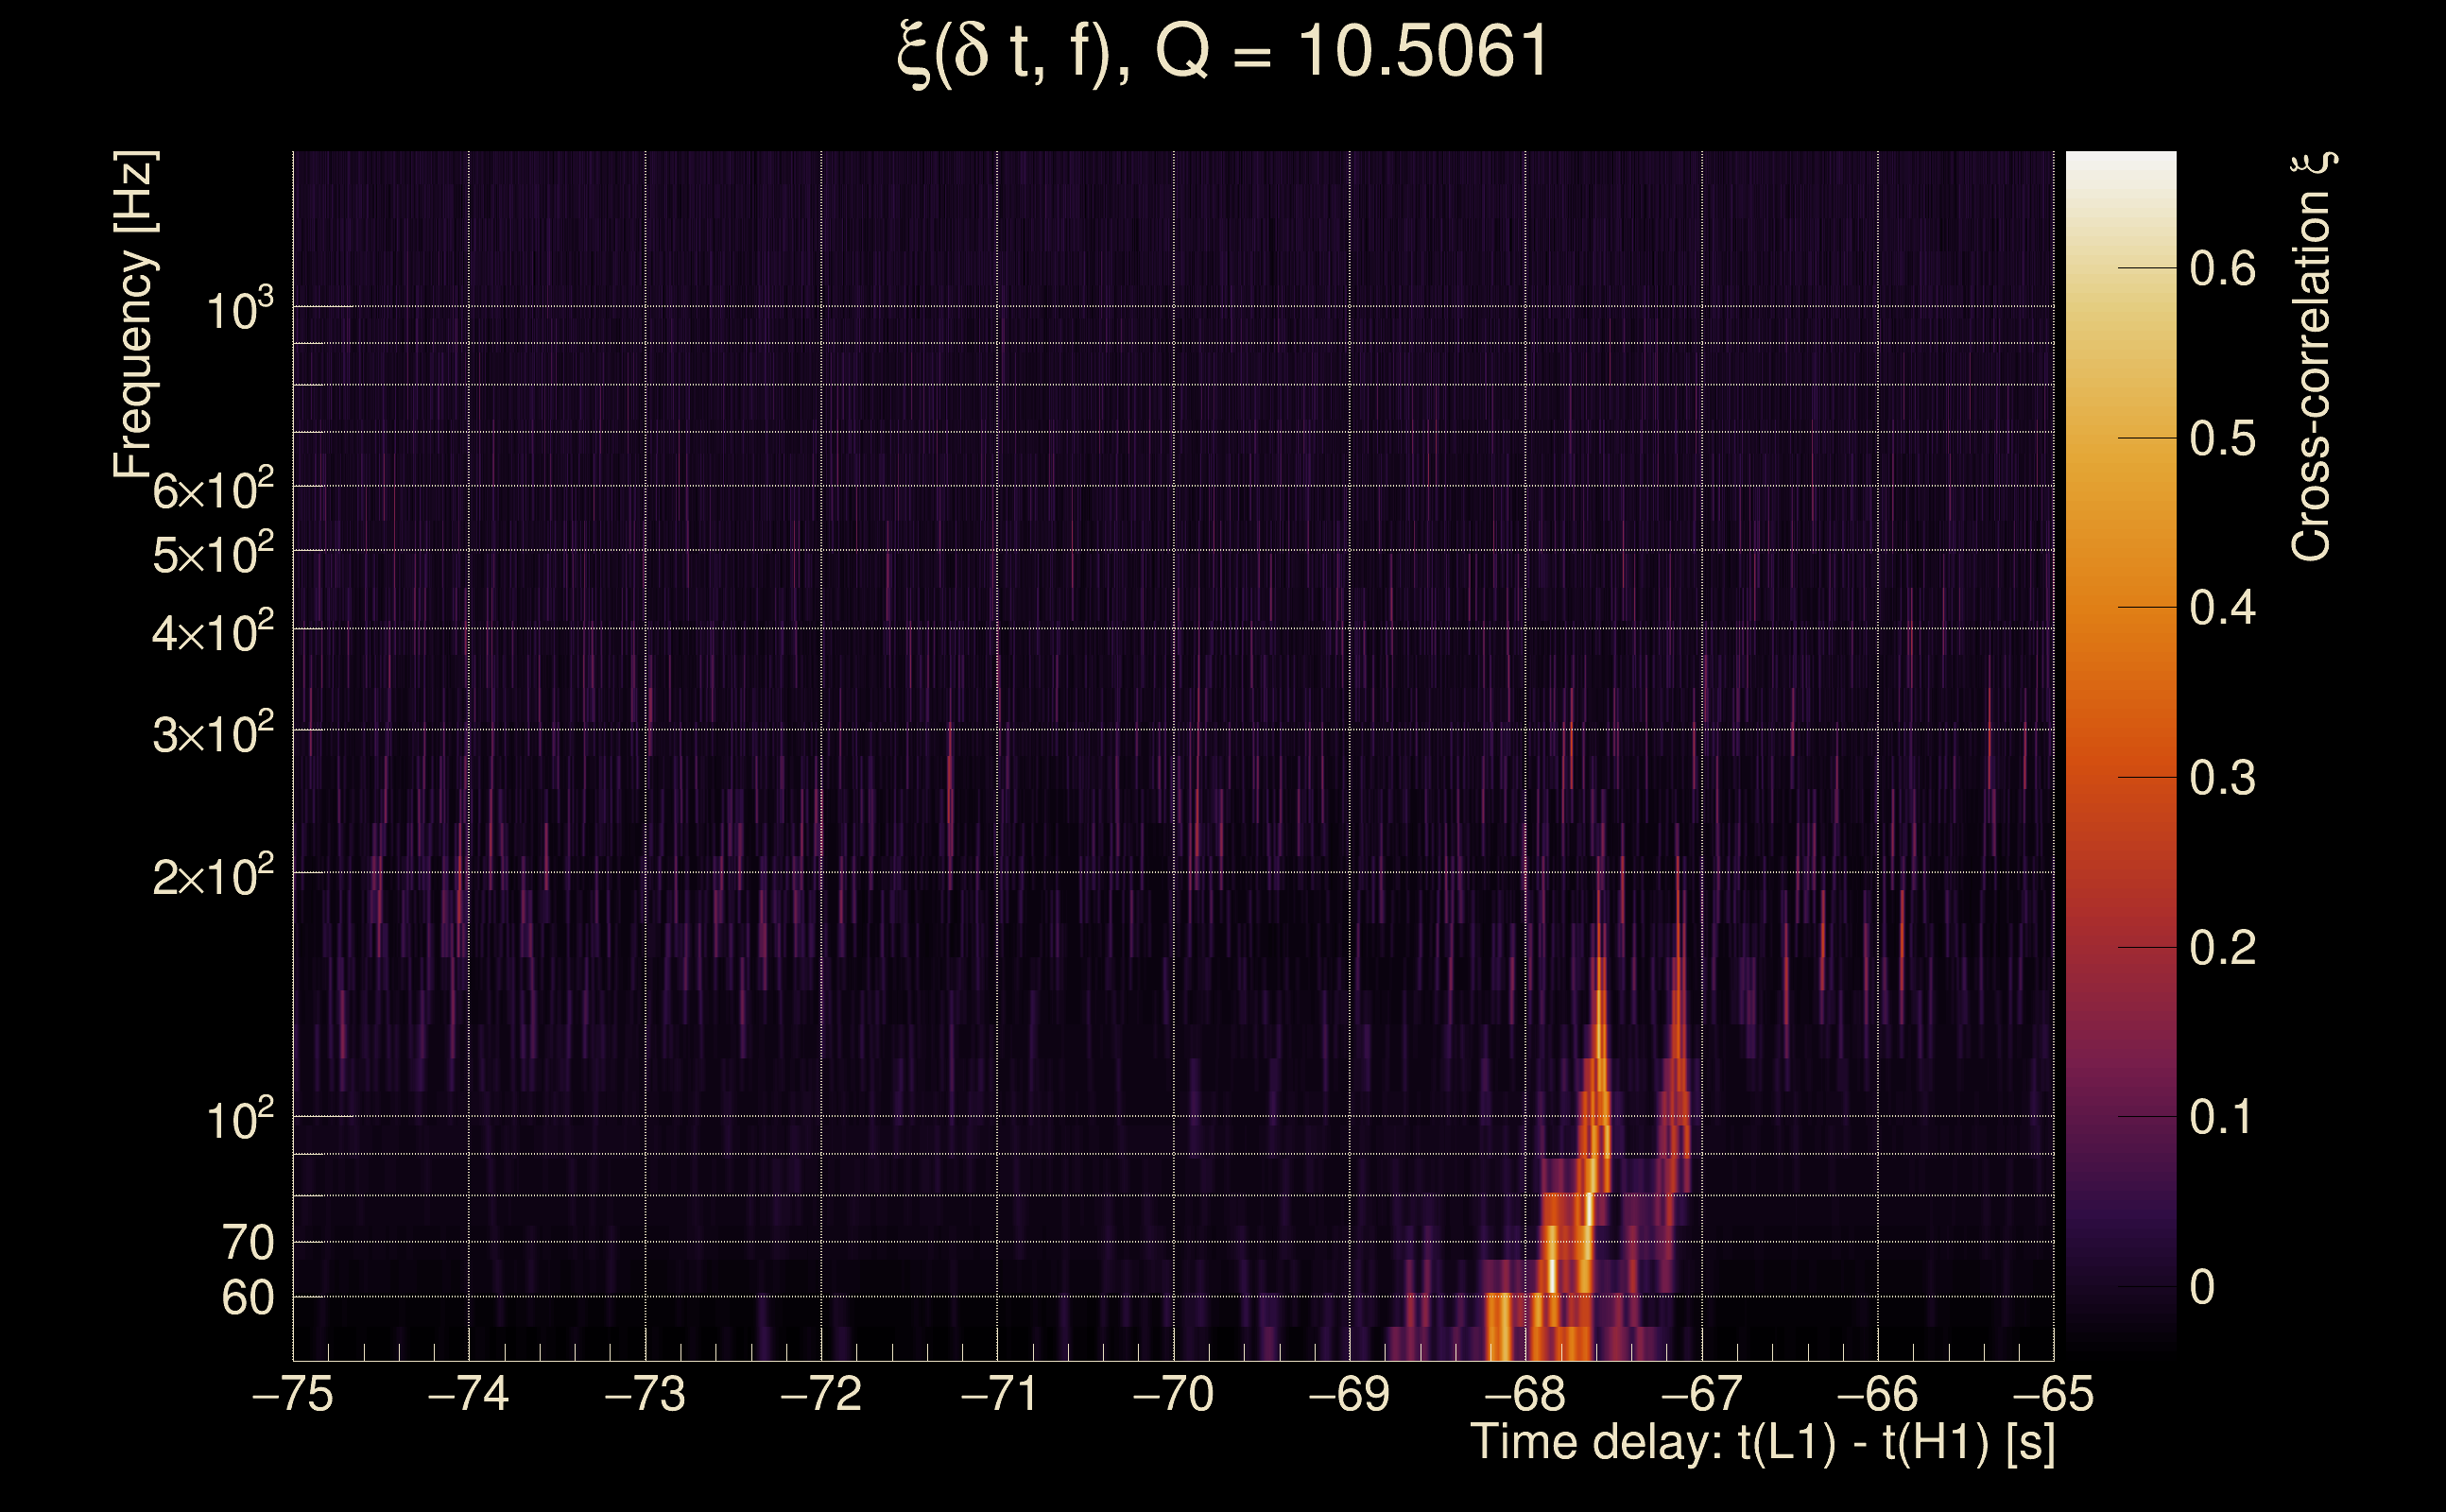Image resolution: width=2446 pixels, height=1512 pixels.
Task: Click the 10^3 frequency tick label
Action: (x=239, y=310)
